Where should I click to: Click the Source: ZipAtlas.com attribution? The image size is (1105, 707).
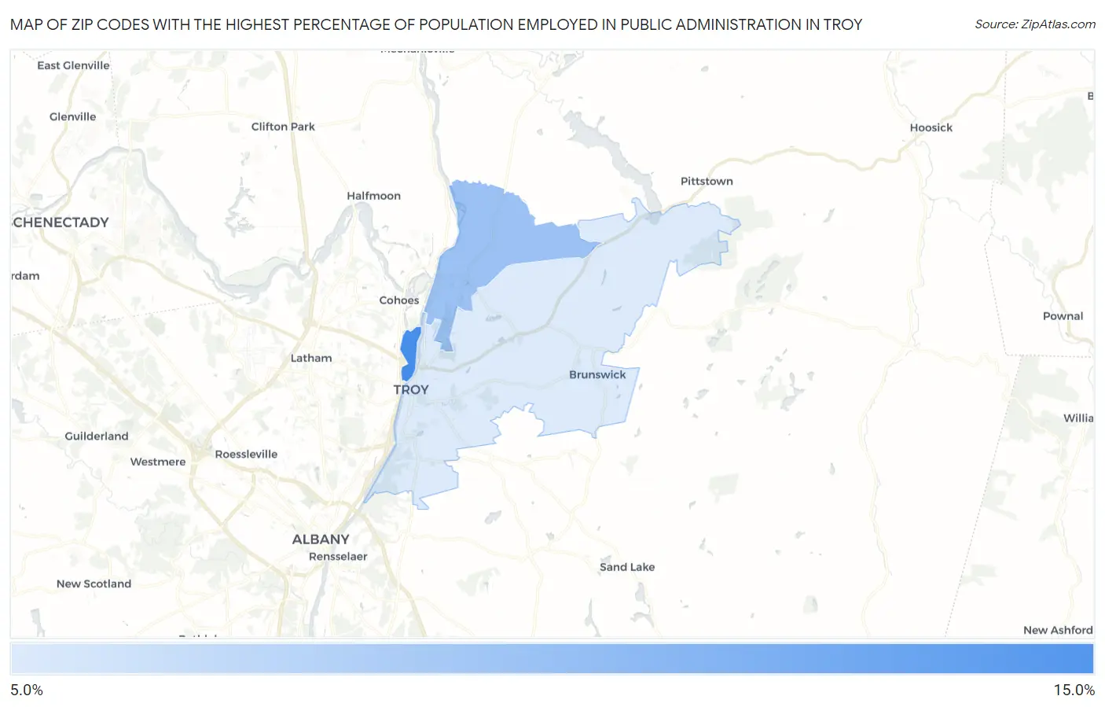tap(1035, 24)
